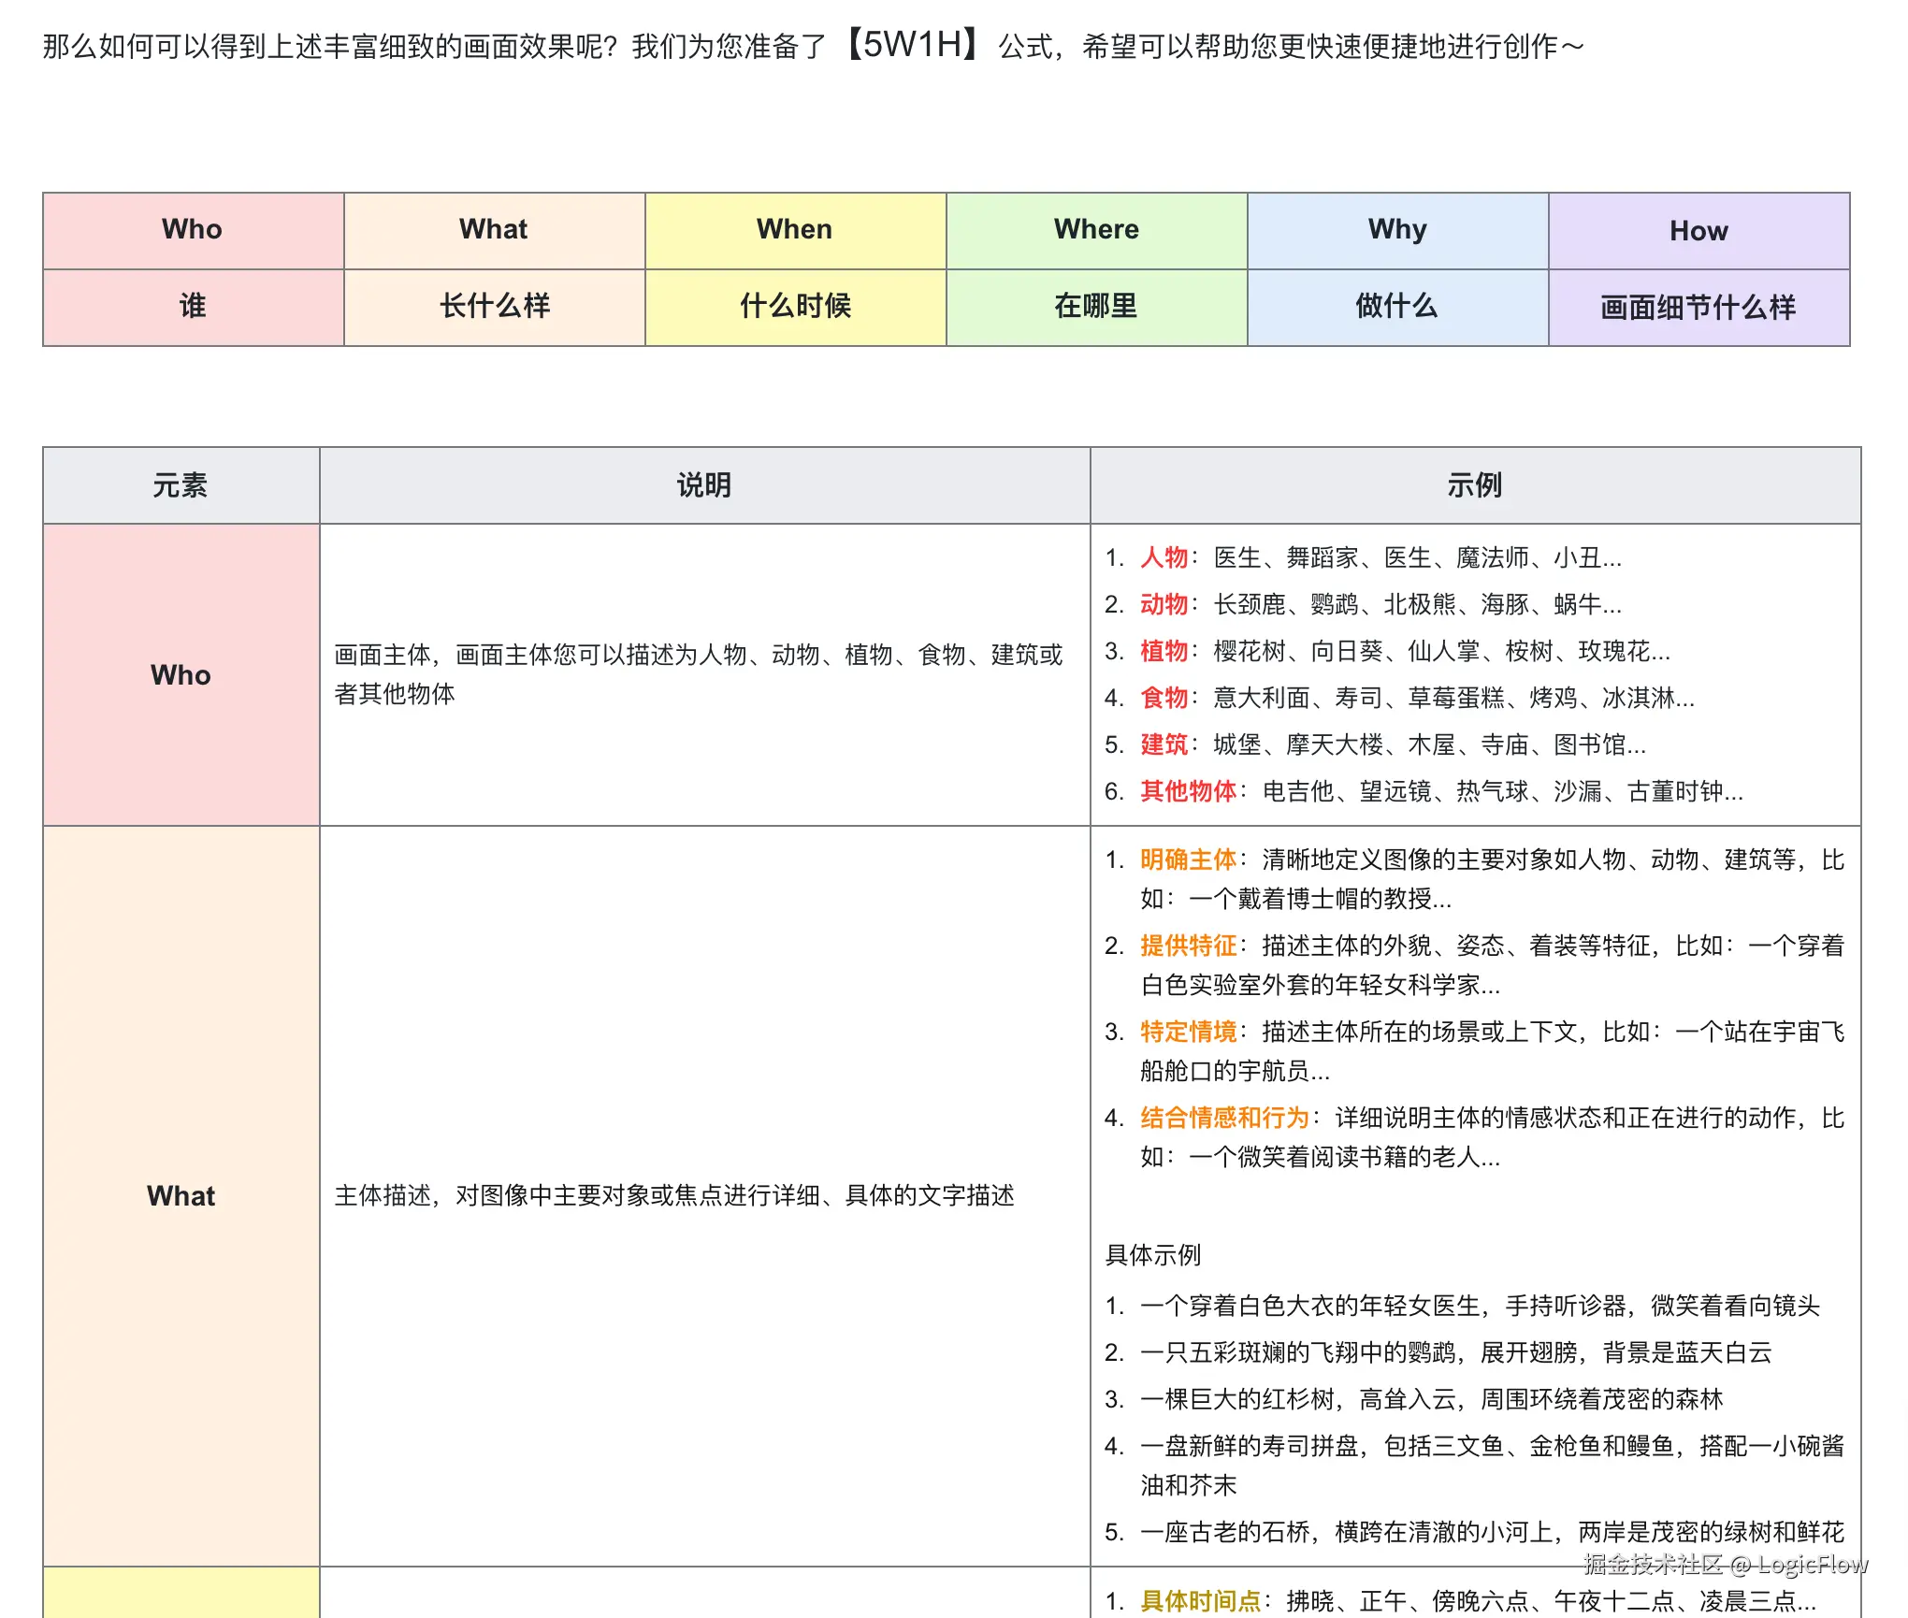Select the red 人物 label
The image size is (1908, 1618).
click(1163, 557)
